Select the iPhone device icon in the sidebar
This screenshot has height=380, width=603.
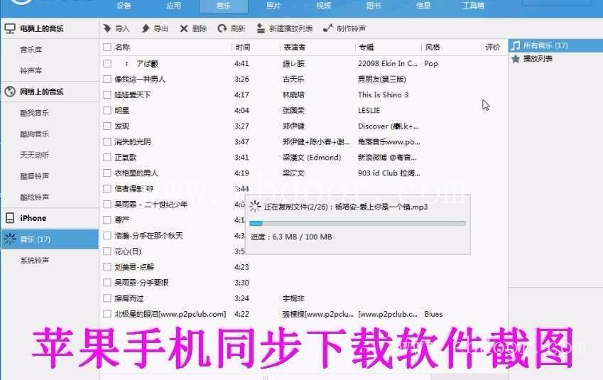(10, 218)
